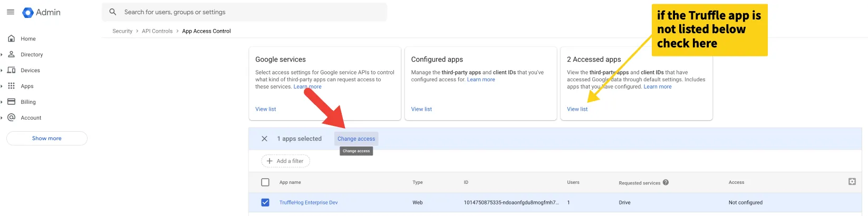Click the Add a filter chip
868x216 pixels.
click(285, 161)
